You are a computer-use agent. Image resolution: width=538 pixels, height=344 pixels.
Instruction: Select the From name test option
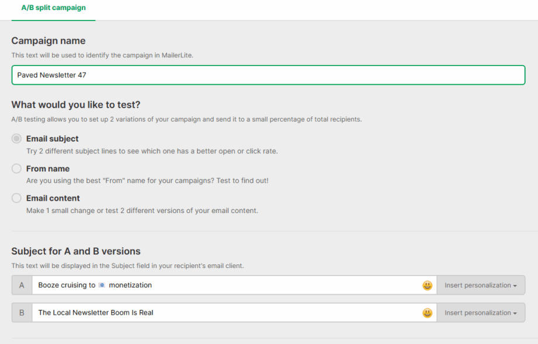[x=17, y=168]
